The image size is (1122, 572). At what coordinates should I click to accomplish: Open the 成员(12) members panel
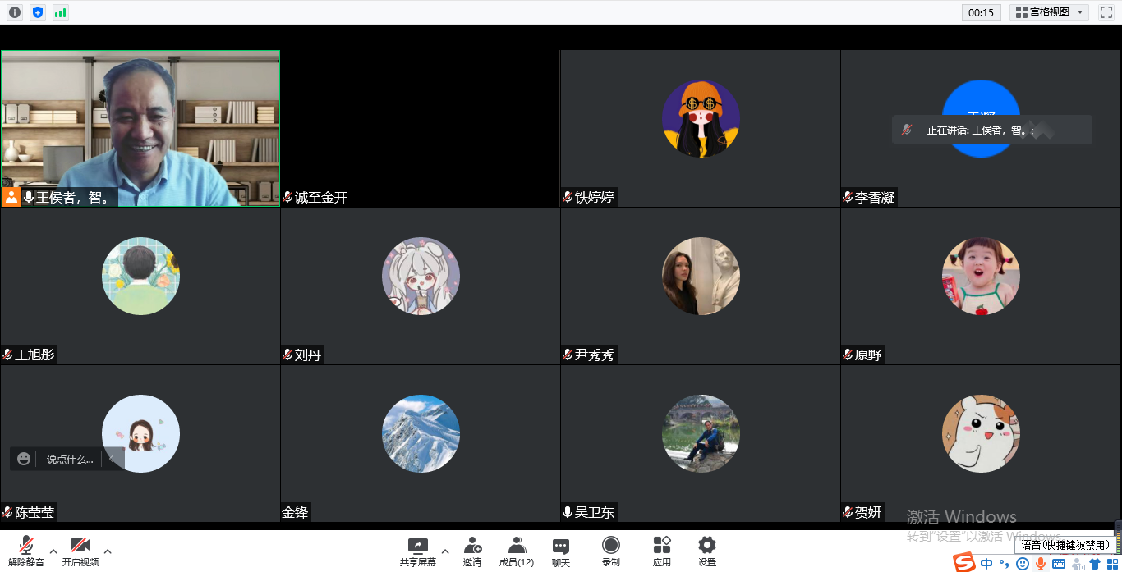517,551
